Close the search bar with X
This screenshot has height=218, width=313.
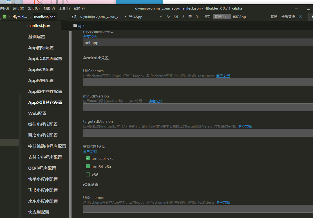301,17
